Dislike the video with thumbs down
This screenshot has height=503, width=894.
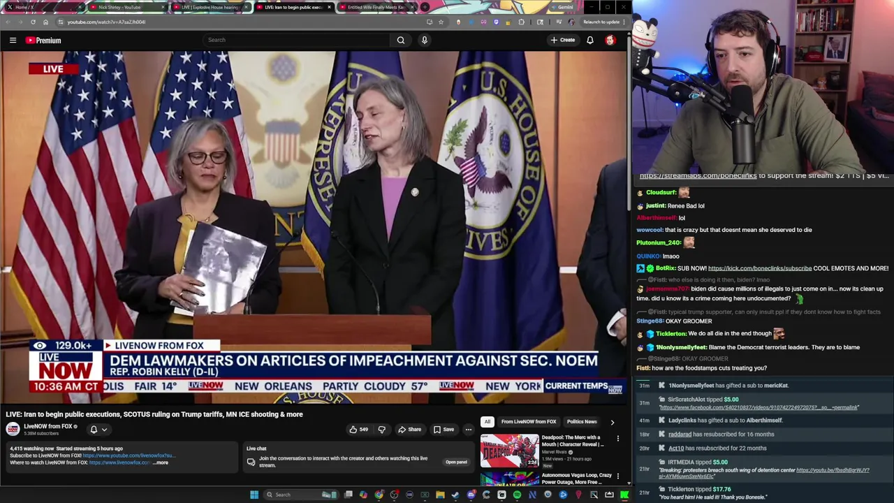381,430
